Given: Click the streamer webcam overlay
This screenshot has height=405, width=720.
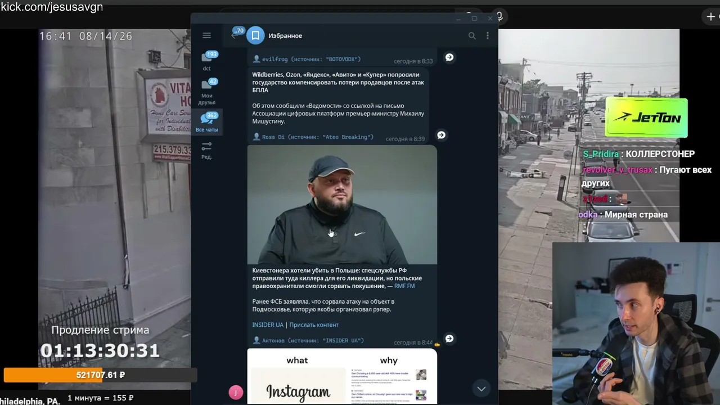Looking at the screenshot, I should [x=636, y=323].
